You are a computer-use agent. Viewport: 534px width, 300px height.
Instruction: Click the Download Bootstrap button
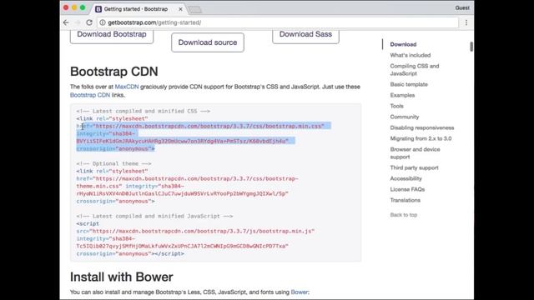[x=112, y=36]
